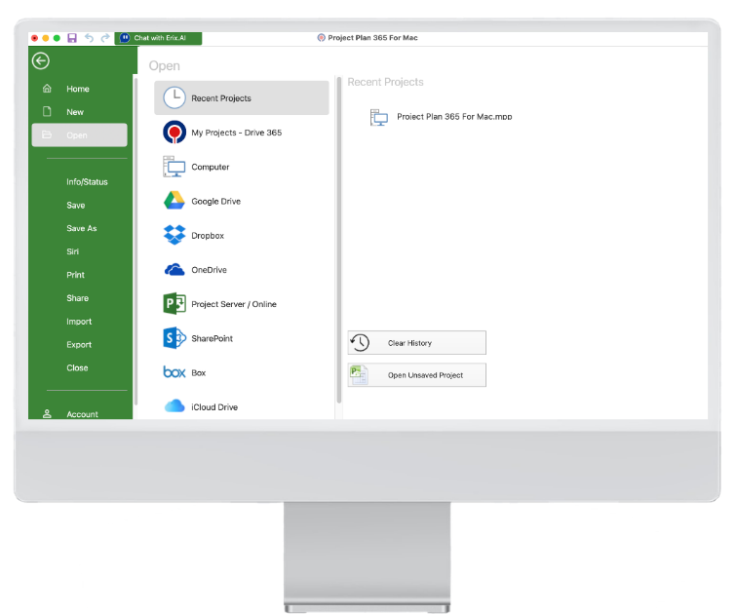
Task: Click the Box logo icon
Action: click(175, 372)
